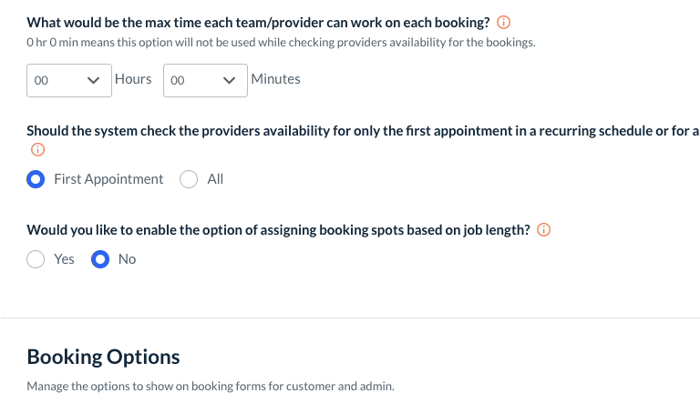Choose No for assigning spots by job length
This screenshot has width=700, height=393.
[x=100, y=259]
